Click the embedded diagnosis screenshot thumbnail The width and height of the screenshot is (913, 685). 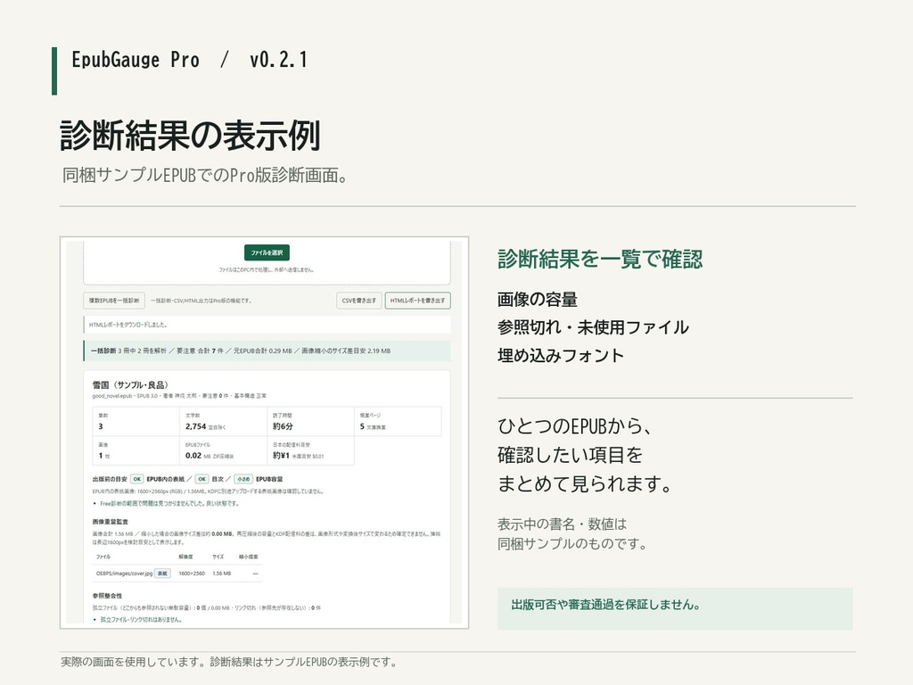264,433
